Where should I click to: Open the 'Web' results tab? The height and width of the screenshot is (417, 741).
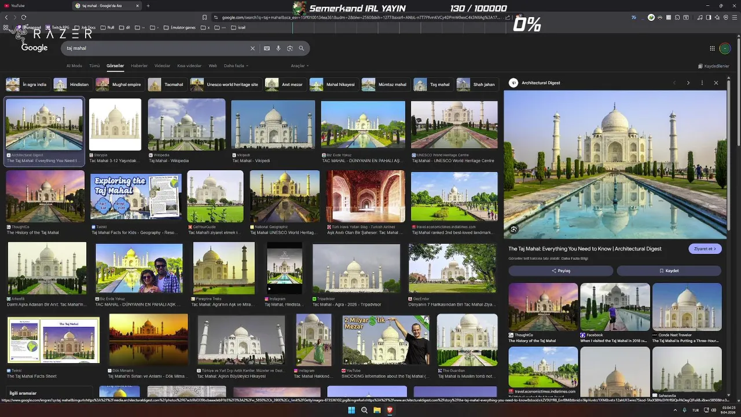(212, 66)
